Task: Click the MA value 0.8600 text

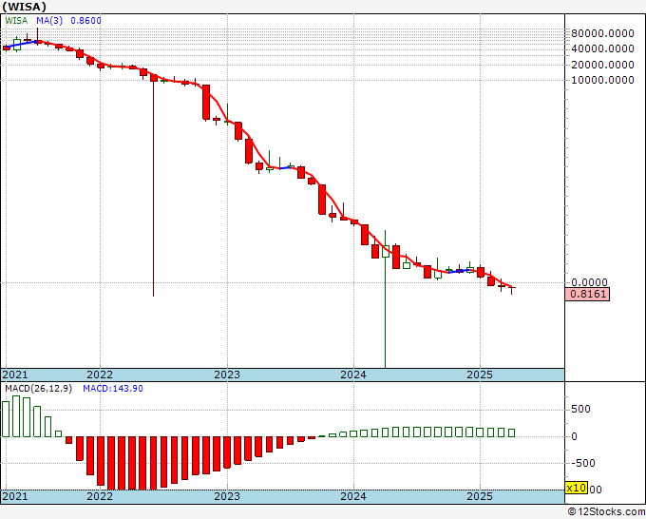Action: pos(85,20)
